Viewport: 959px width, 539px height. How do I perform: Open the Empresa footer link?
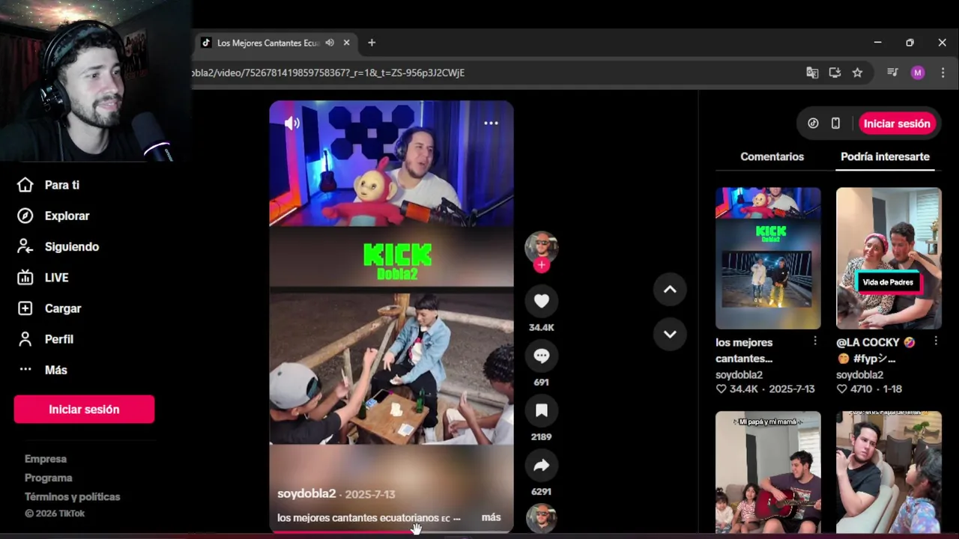[46, 459]
